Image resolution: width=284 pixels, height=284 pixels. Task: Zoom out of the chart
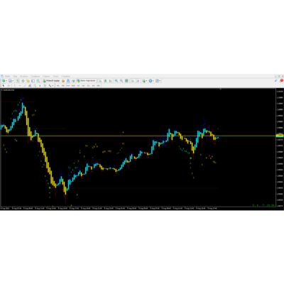(x=121, y=81)
